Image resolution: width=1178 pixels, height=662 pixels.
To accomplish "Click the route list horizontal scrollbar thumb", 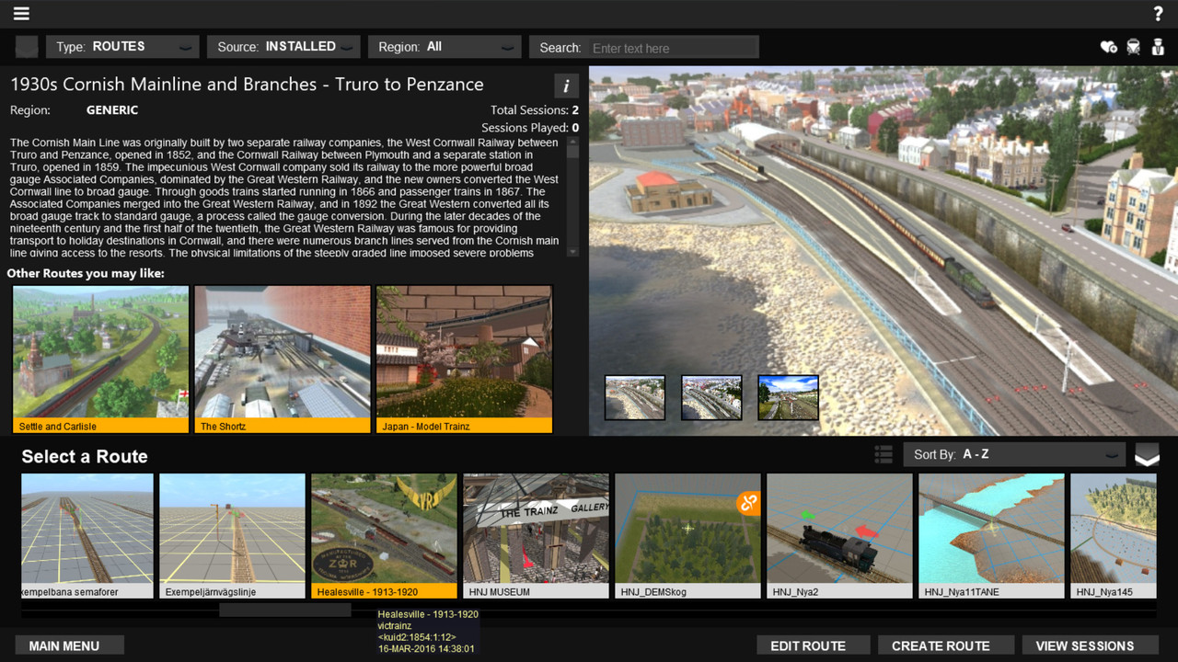I will coord(285,610).
